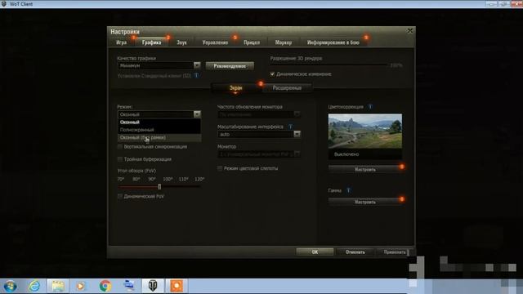Enable Вертикальная синхронизация checkbox
523x294 pixels.
[x=120, y=147]
